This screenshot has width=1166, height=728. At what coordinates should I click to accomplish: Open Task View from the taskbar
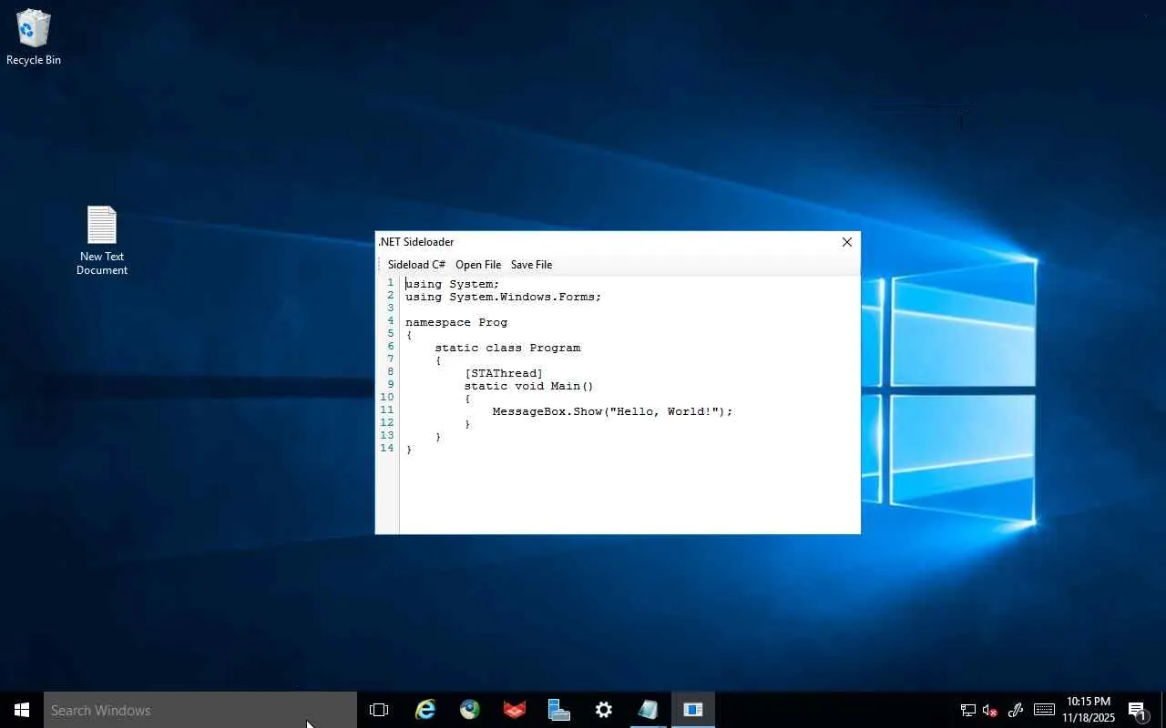(x=379, y=710)
